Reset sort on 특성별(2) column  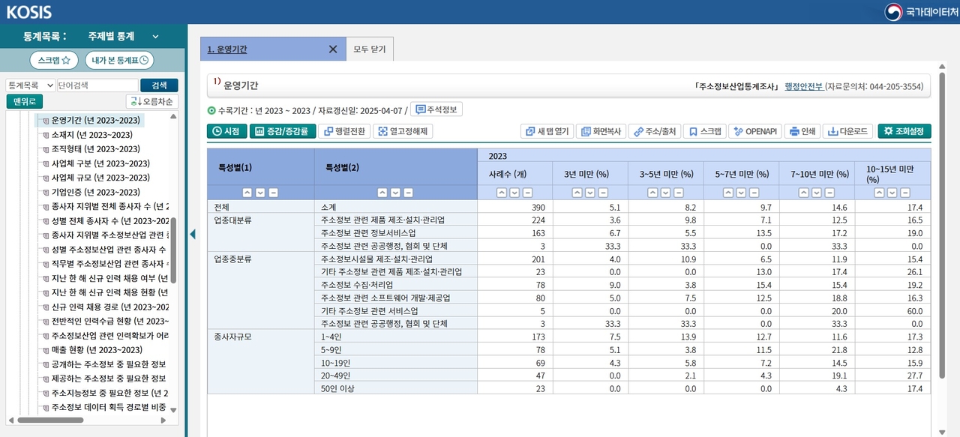pyautogui.click(x=407, y=193)
